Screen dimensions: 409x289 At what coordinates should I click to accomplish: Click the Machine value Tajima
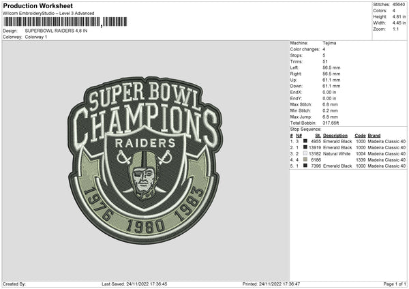329,43
